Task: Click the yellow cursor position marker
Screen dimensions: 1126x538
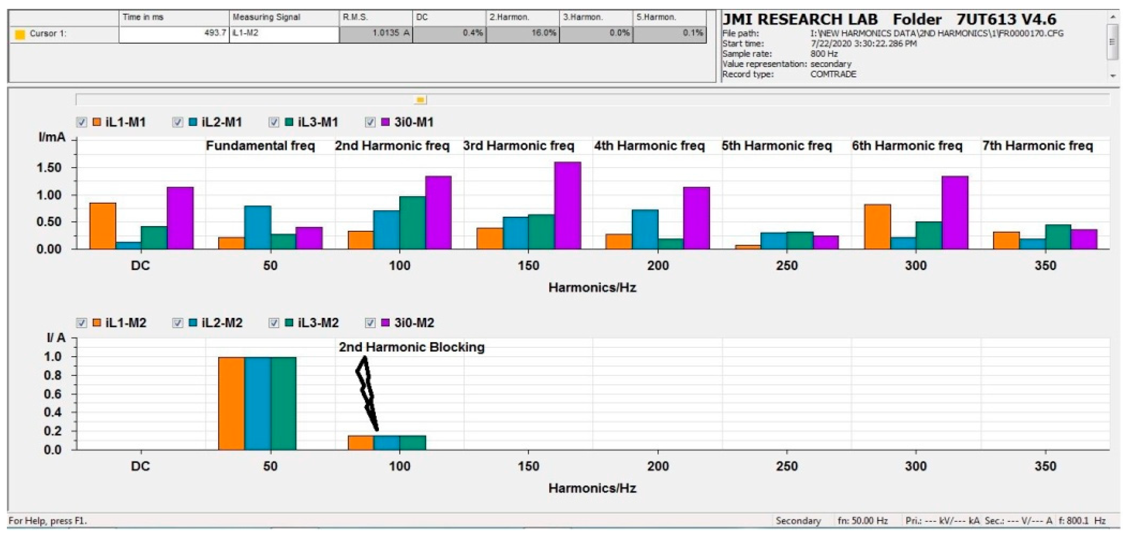Action: tap(420, 100)
